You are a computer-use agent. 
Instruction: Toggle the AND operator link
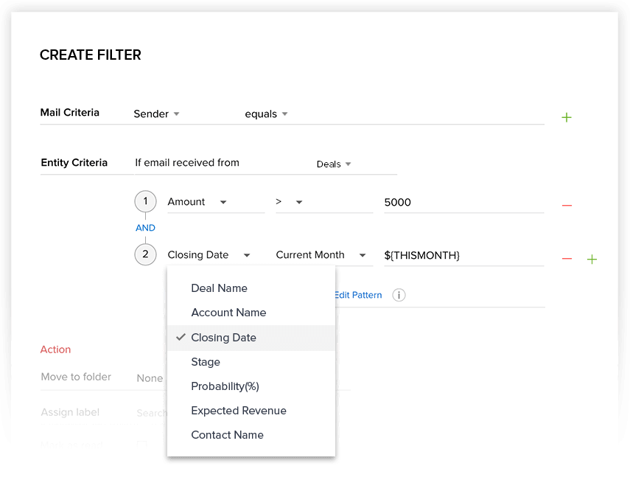[x=145, y=228]
